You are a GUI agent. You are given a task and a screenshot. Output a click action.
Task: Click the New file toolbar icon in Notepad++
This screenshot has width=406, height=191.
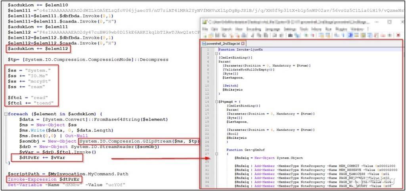[205, 35]
